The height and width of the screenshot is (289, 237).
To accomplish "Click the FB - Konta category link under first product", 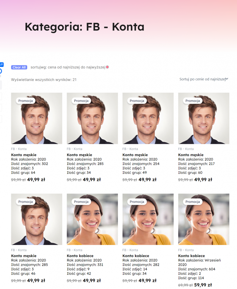I will click(x=19, y=149).
